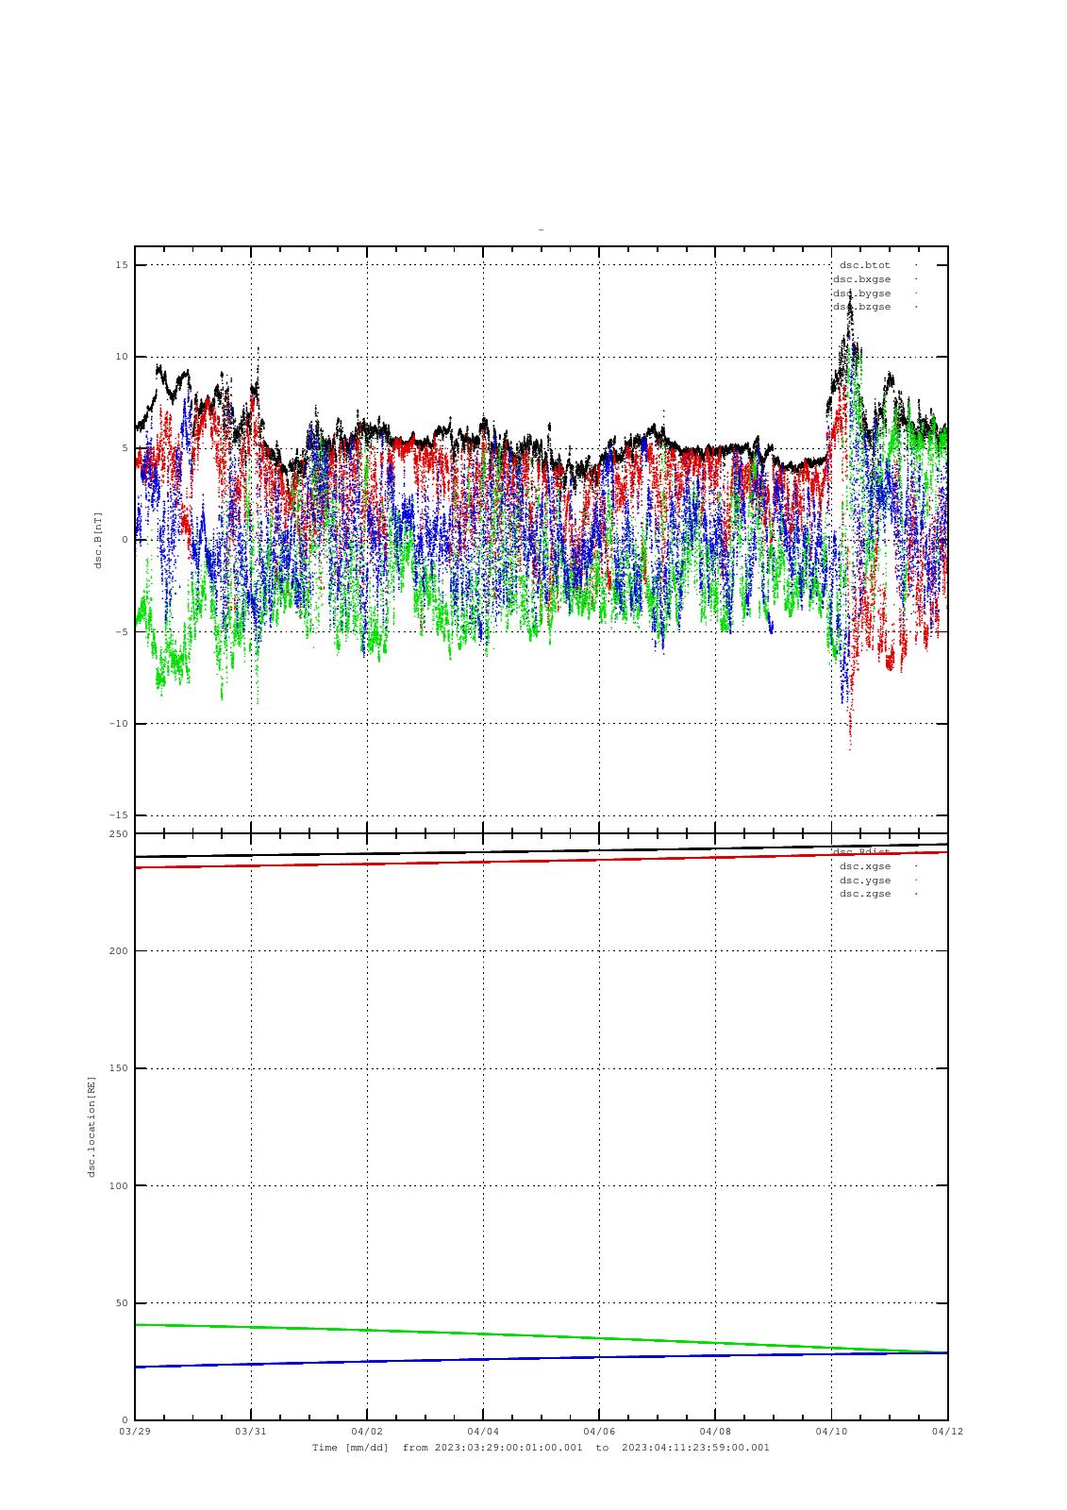Image resolution: width=1067 pixels, height=1510 pixels.
Task: Click the black Rdist curve in location panel
Action: [541, 850]
